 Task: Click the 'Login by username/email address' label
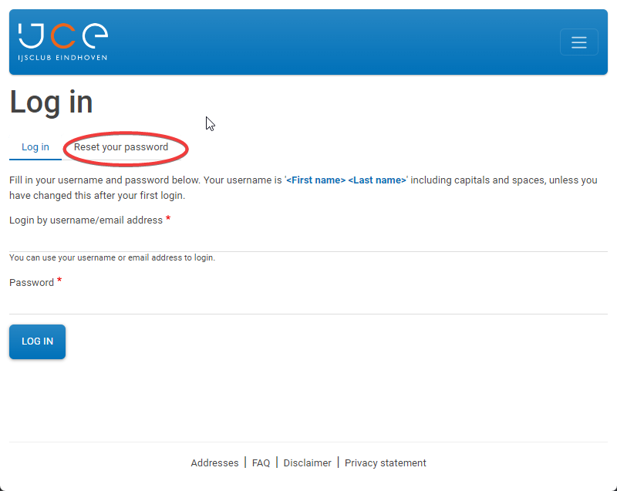[86, 220]
